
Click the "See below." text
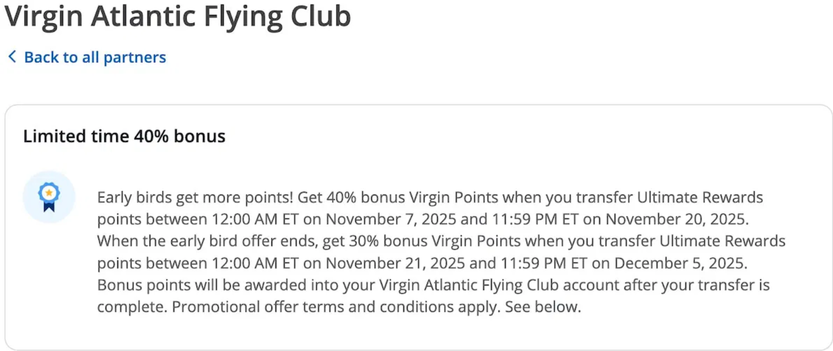coord(543,307)
